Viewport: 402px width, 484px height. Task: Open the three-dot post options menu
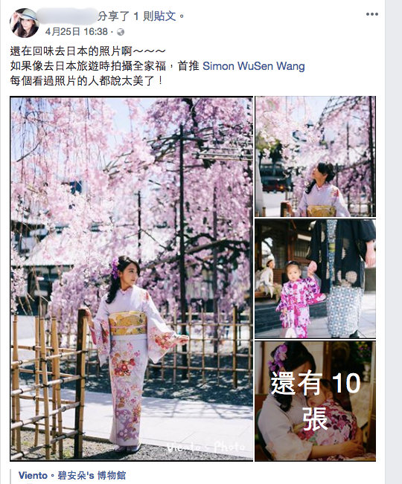point(371,14)
